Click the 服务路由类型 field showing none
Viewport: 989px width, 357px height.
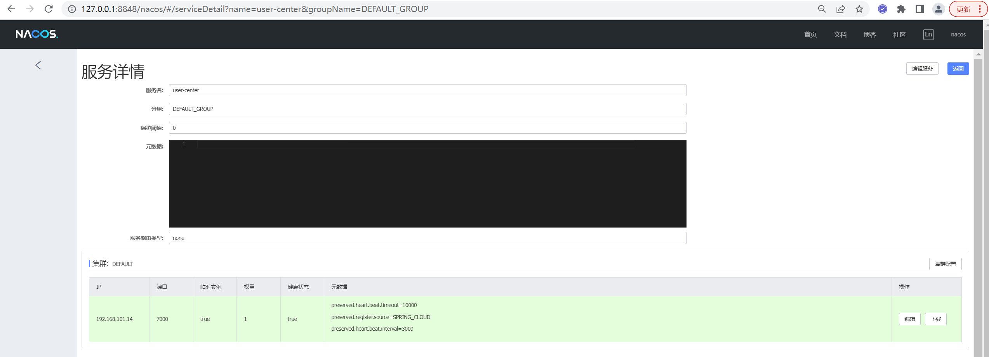tap(428, 238)
